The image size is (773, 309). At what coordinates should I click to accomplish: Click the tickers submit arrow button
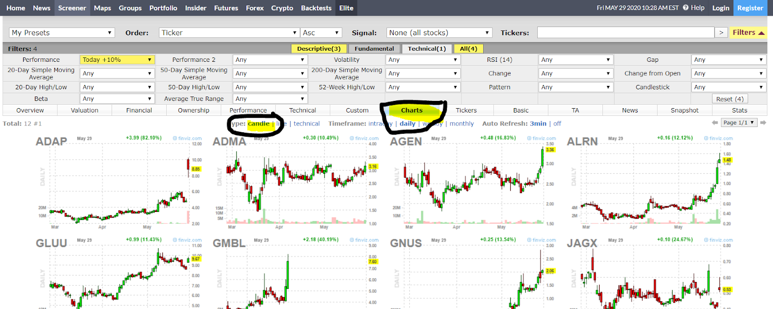721,32
